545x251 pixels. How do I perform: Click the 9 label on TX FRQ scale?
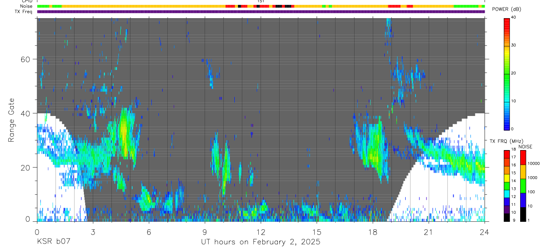point(514,220)
